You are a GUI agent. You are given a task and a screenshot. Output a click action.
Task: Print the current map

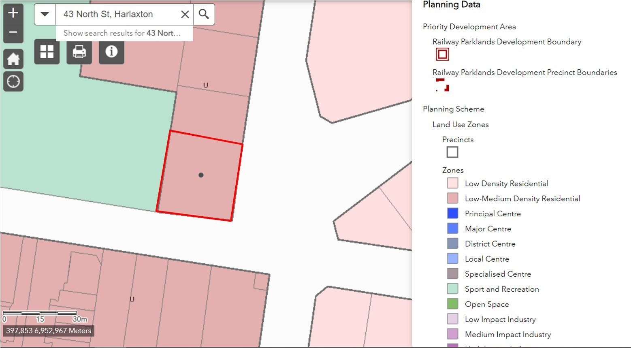tap(79, 52)
